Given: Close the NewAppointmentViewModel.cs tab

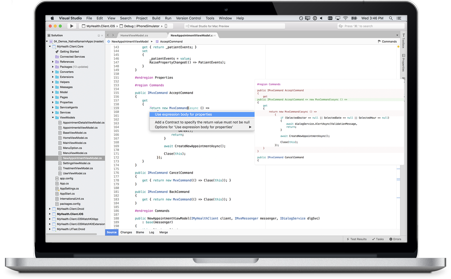Looking at the screenshot, I should [215, 36].
